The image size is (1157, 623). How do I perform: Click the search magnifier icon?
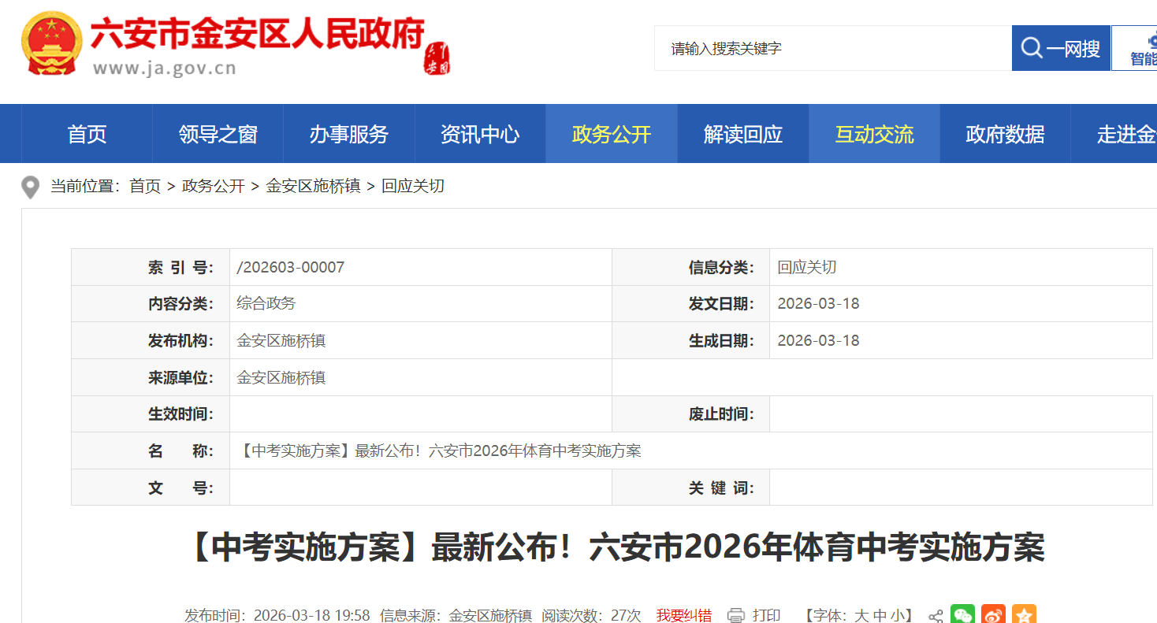1032,48
